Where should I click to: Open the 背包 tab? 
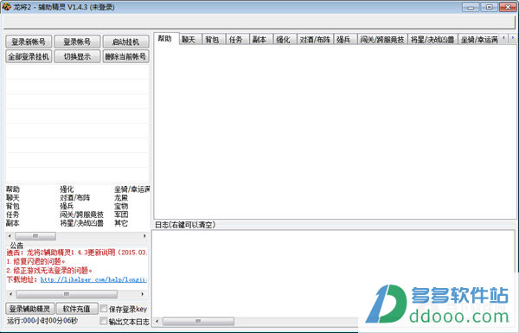[x=213, y=40]
